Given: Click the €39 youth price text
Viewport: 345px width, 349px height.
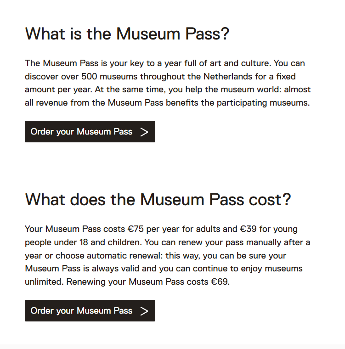Looking at the screenshot, I should tap(248, 229).
